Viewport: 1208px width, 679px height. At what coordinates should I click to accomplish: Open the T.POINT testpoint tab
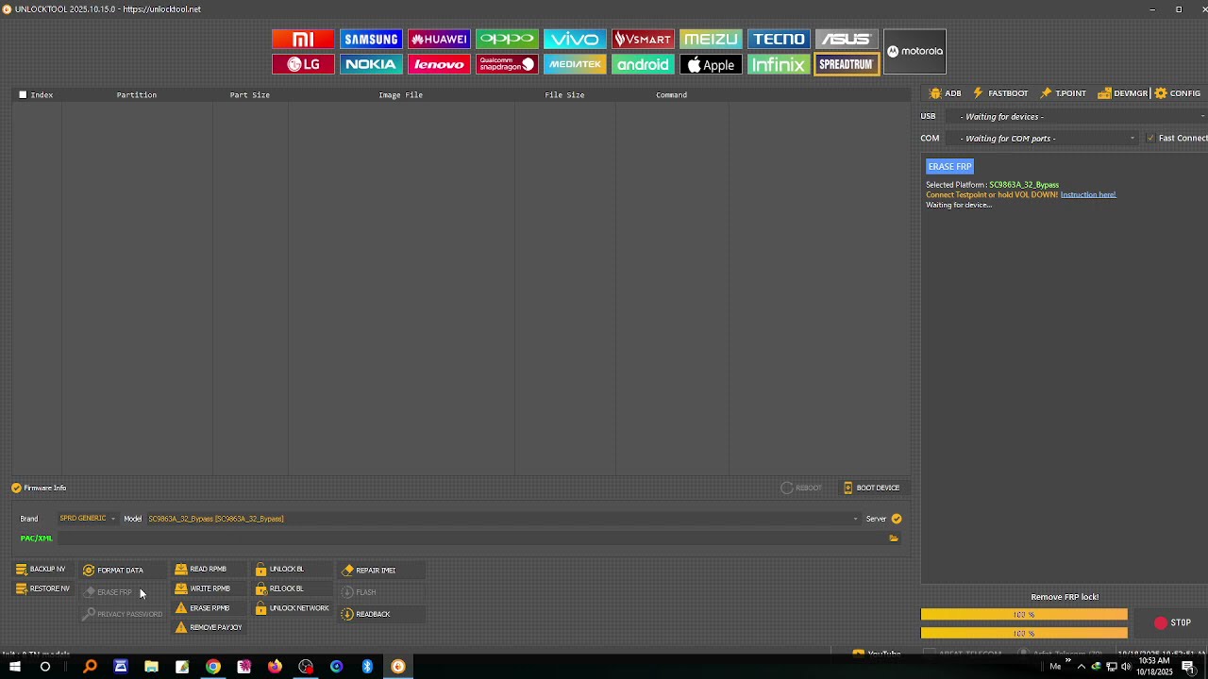click(1064, 93)
